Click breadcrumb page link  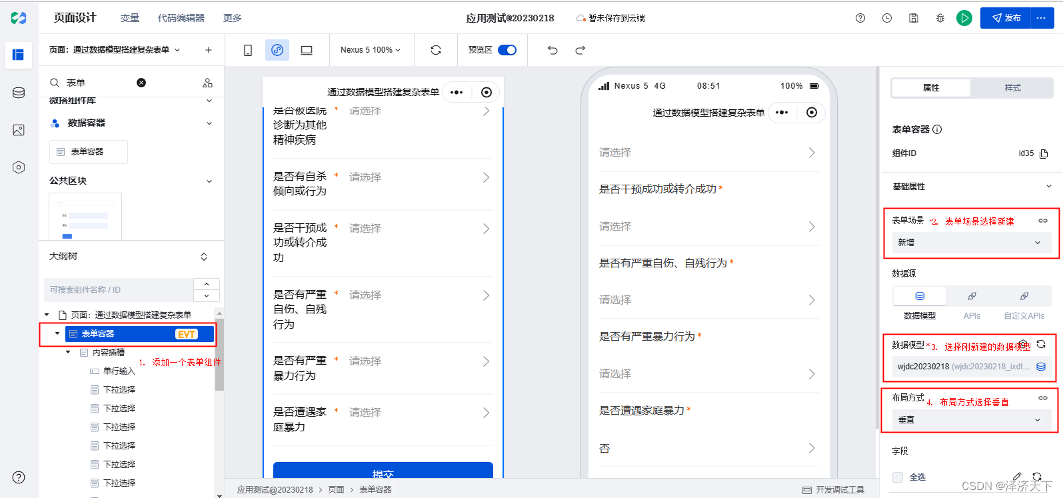pyautogui.click(x=336, y=490)
